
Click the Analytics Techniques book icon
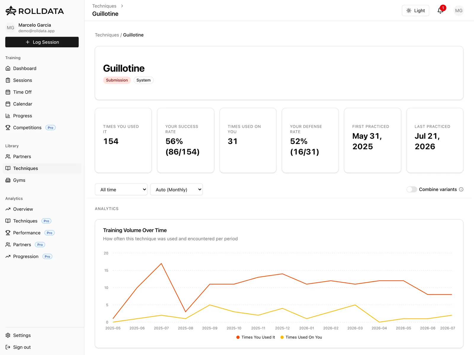8,221
